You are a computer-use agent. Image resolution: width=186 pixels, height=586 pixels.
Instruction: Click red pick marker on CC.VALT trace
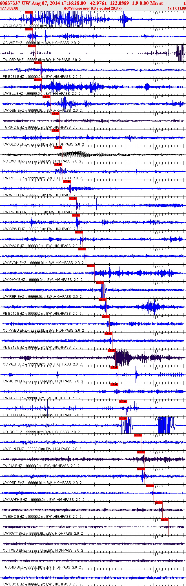click(x=112, y=351)
